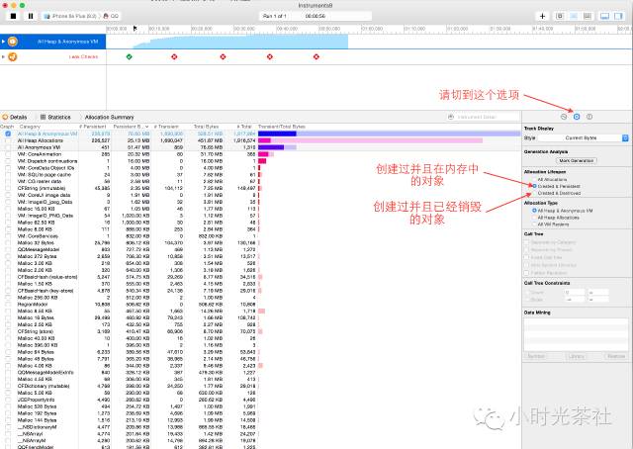Sort by the Category column header
633x449 pixels.
tap(47, 127)
